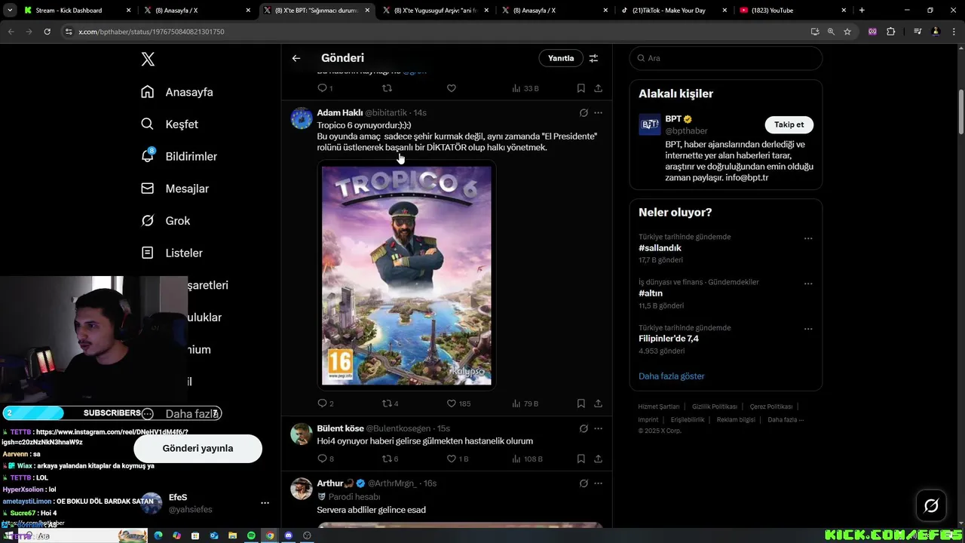965x543 pixels.
Task: Open EfeS account menu dots
Action: tap(265, 503)
